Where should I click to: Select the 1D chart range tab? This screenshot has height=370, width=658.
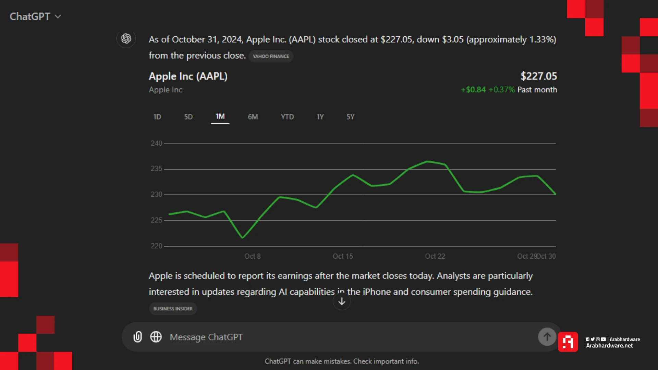157,117
